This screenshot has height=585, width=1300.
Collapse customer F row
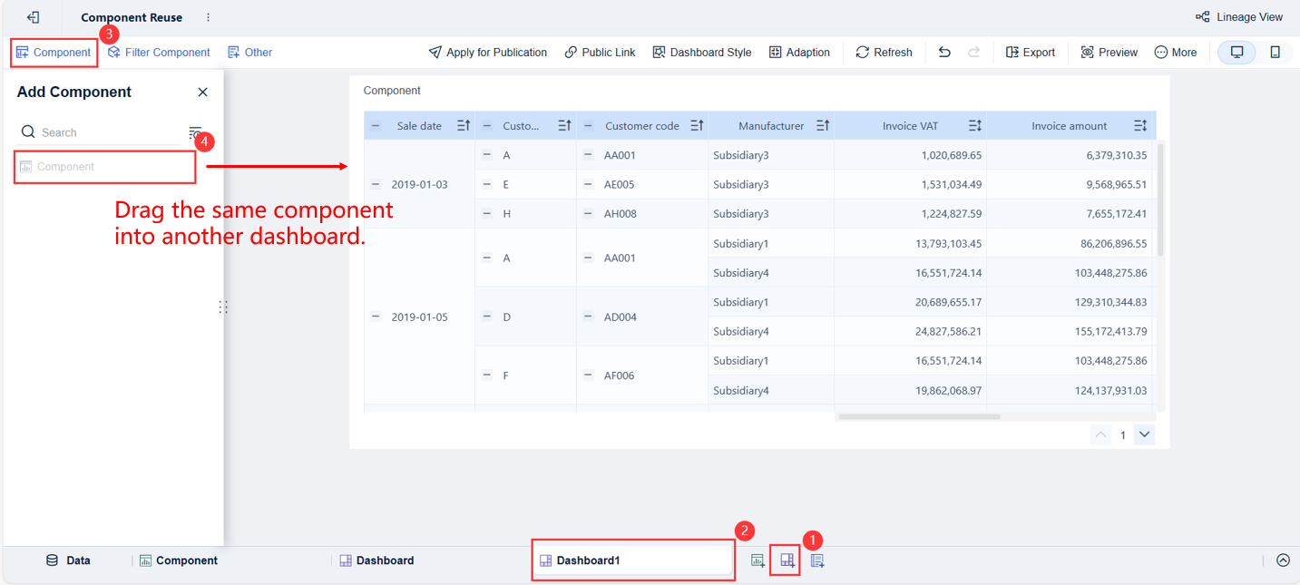pyautogui.click(x=487, y=375)
